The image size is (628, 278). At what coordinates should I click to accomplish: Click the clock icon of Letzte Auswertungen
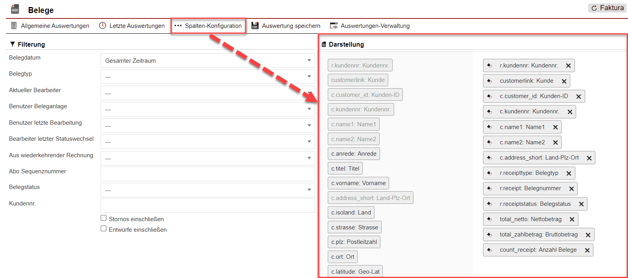coord(103,26)
